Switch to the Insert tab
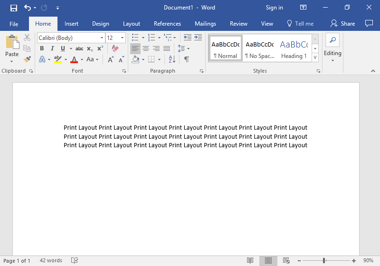The width and height of the screenshot is (380, 266). click(71, 24)
